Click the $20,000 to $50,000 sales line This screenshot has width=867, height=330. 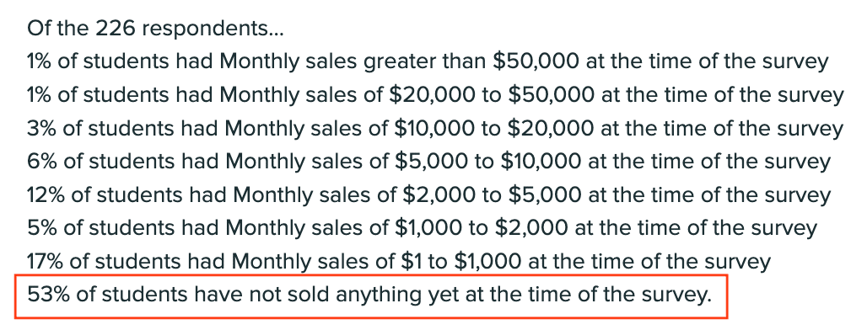pos(435,95)
